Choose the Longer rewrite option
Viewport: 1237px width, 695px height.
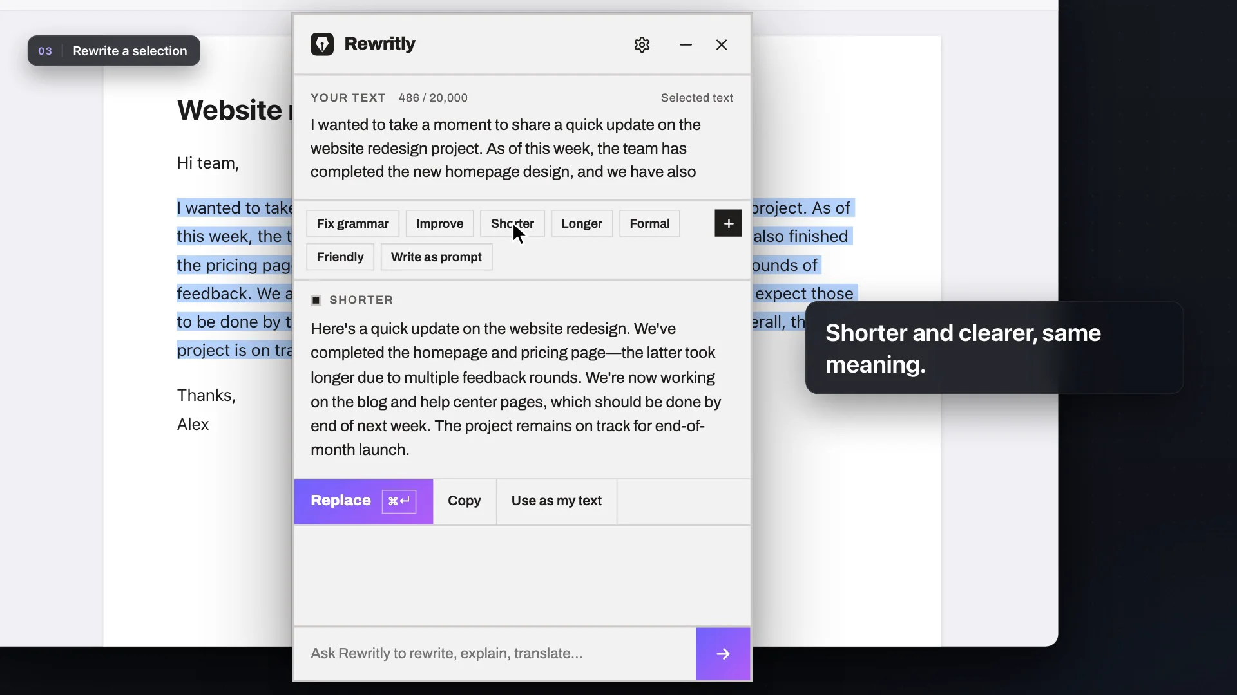tap(581, 223)
